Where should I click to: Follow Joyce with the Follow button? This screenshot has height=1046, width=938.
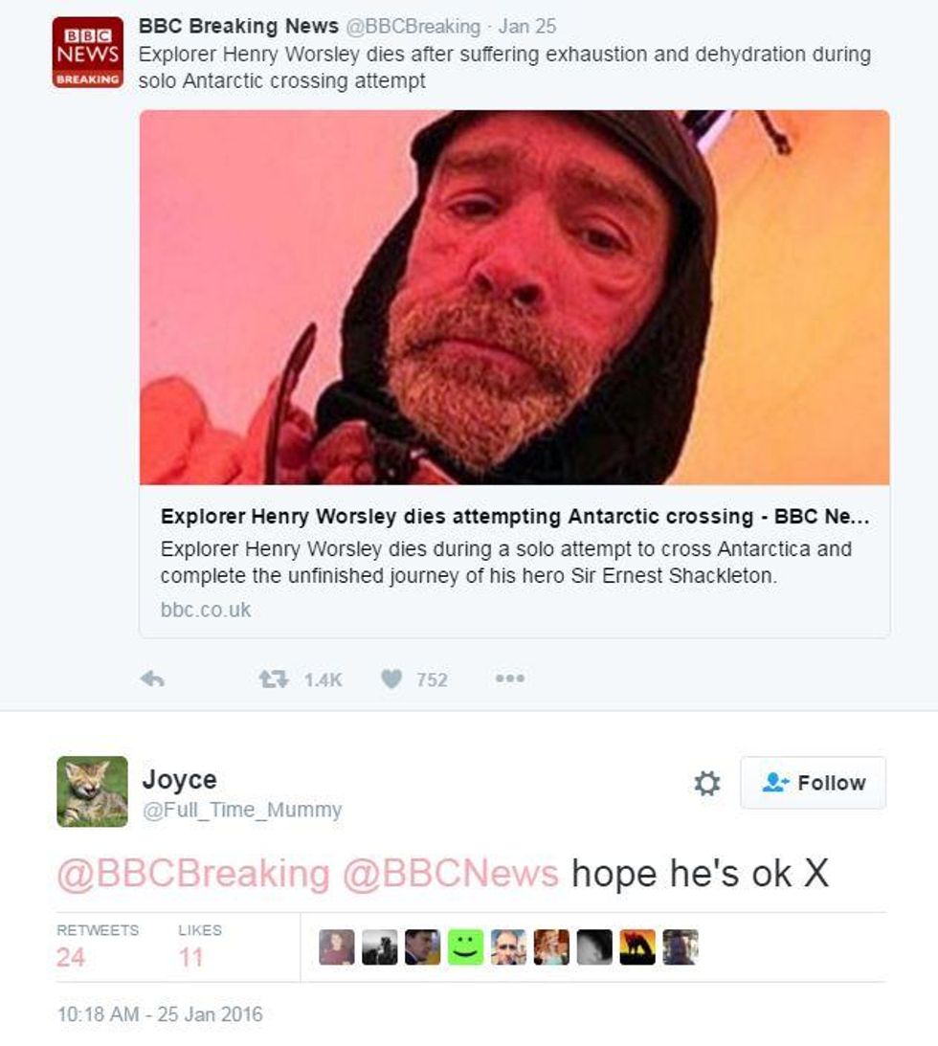[x=814, y=783]
